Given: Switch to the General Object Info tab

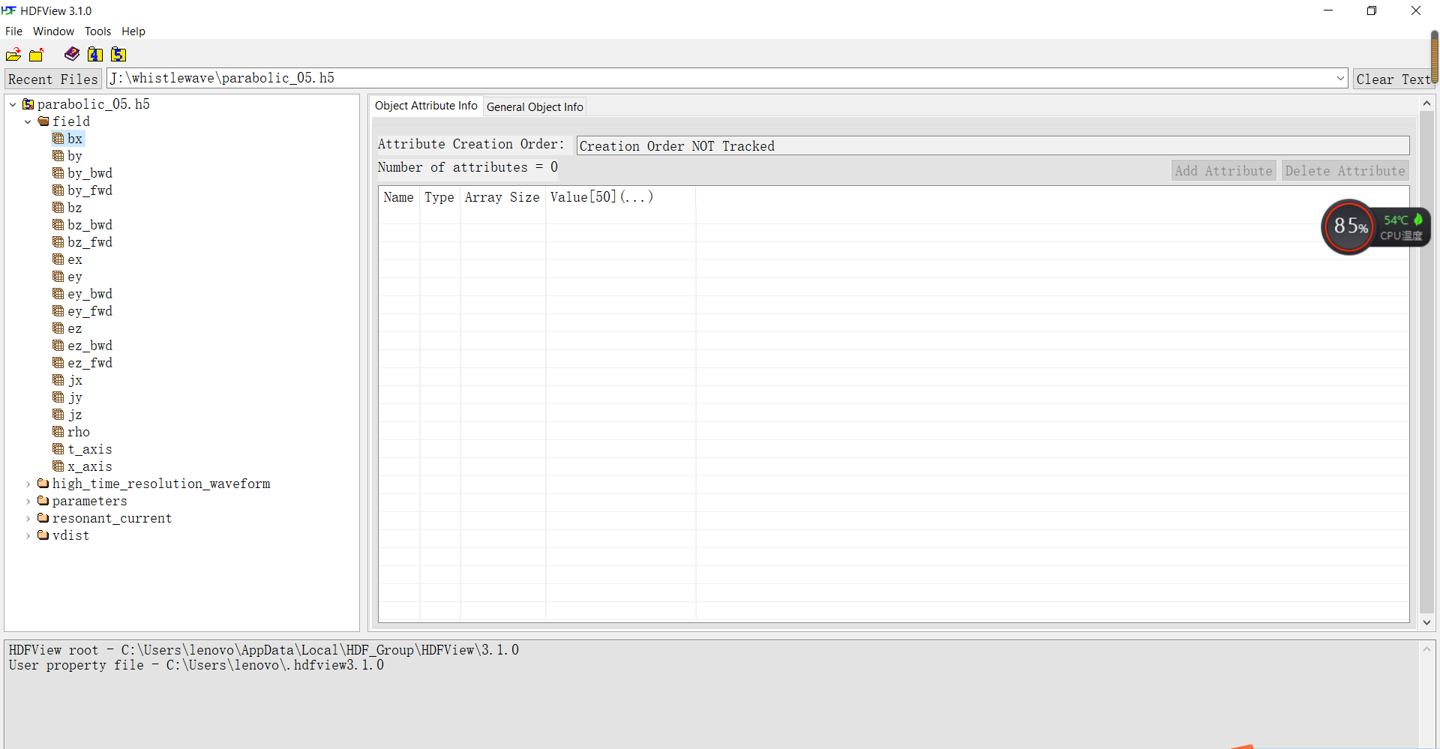Looking at the screenshot, I should point(534,106).
